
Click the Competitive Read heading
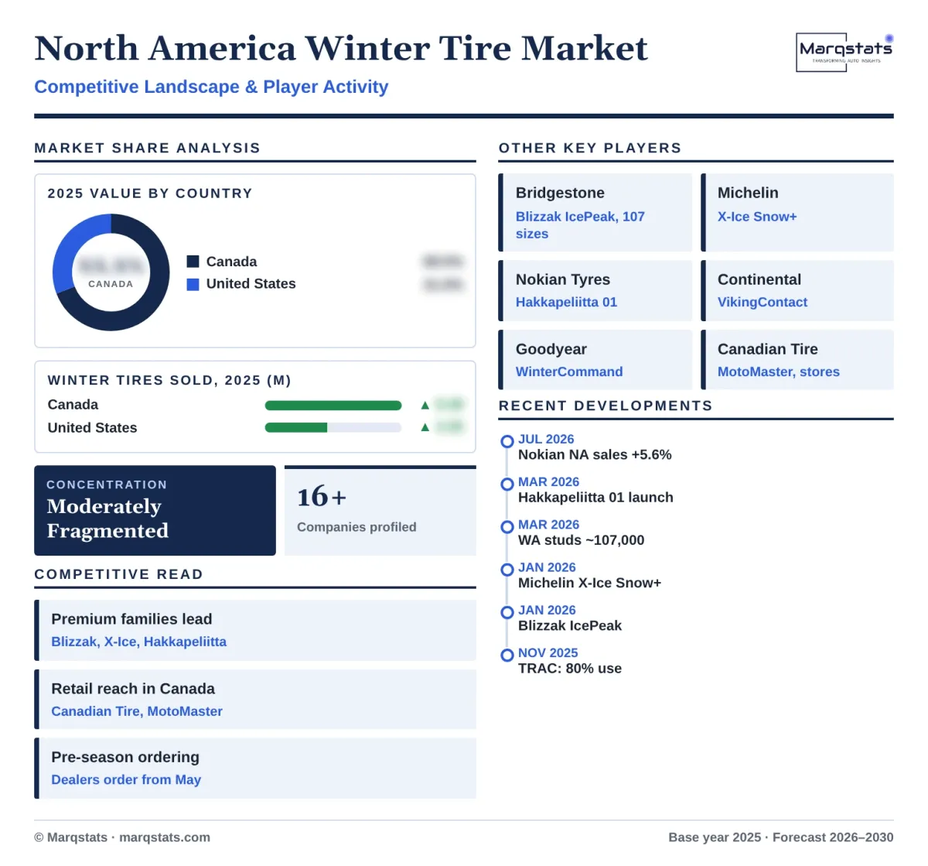point(119,574)
